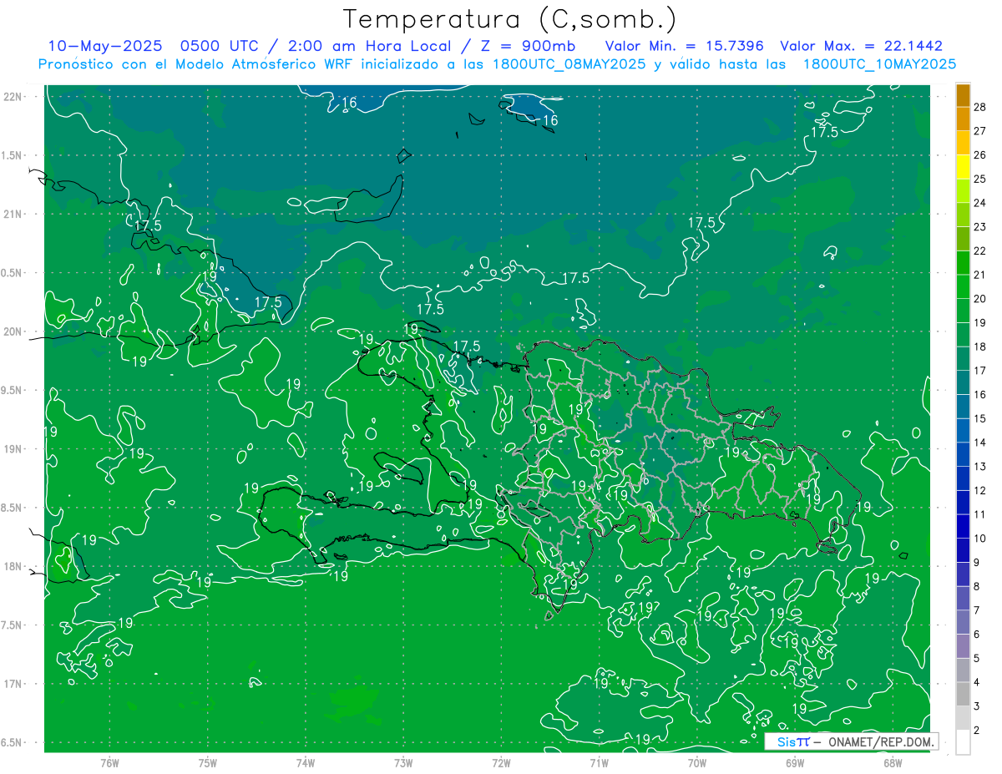Click the '18N' latitude axis label
Viewport: 1002px width, 774px height.
(13, 566)
